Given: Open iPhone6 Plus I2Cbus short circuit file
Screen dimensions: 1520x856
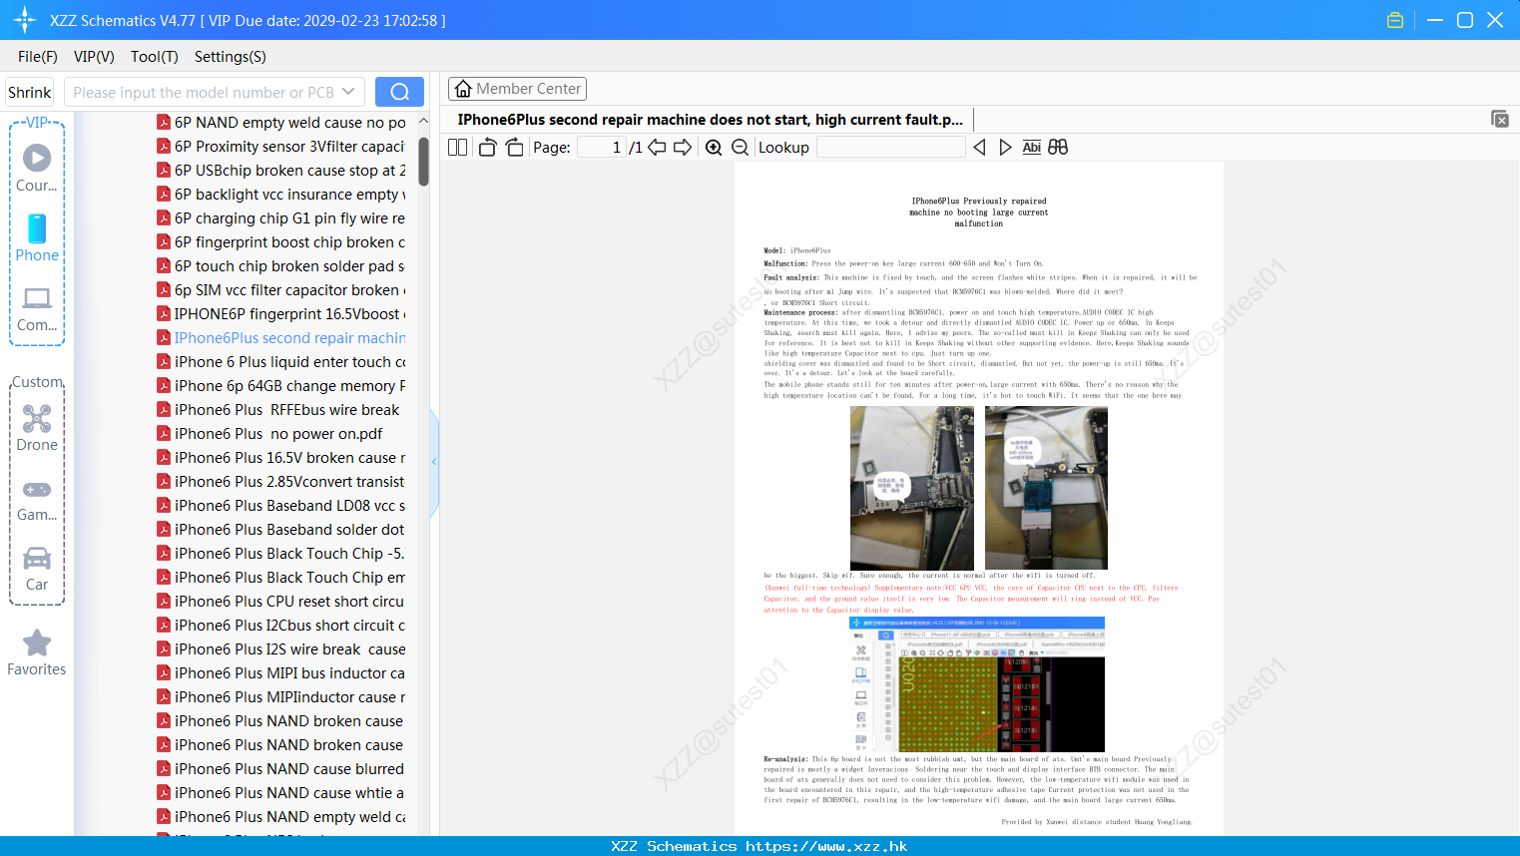Looking at the screenshot, I should click(x=281, y=626).
